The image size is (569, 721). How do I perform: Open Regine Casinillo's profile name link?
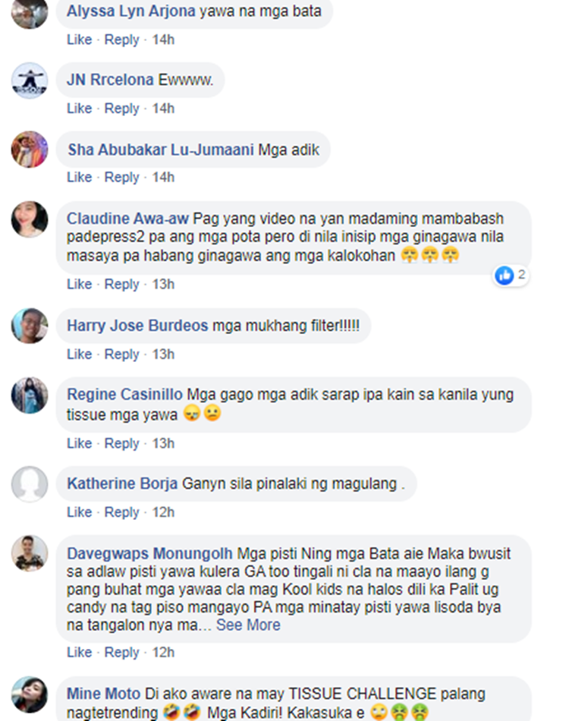point(124,395)
